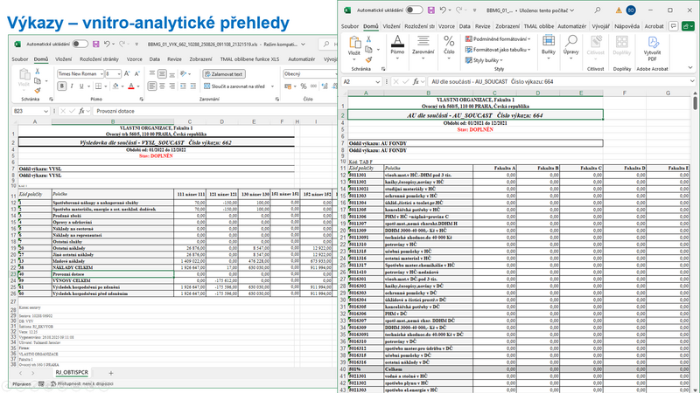Click red font color button in left window

click(x=130, y=86)
